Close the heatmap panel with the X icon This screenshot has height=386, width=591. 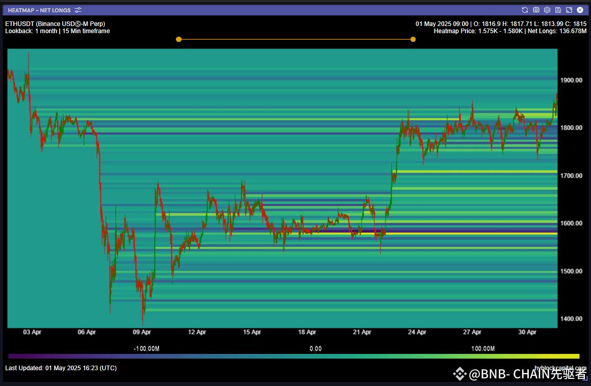coord(580,10)
